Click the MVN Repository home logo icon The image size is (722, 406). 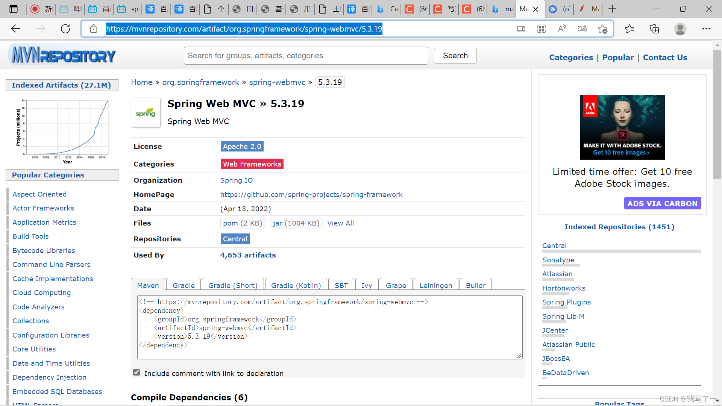(64, 55)
